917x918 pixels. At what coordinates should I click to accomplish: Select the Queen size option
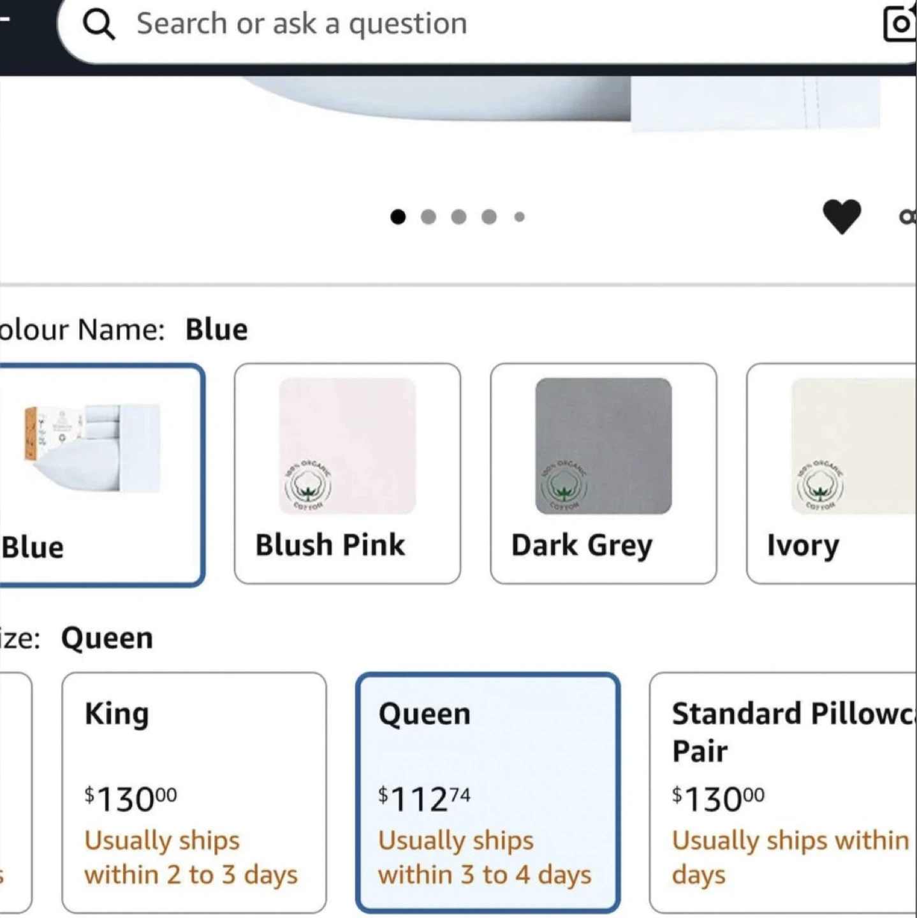pos(487,792)
